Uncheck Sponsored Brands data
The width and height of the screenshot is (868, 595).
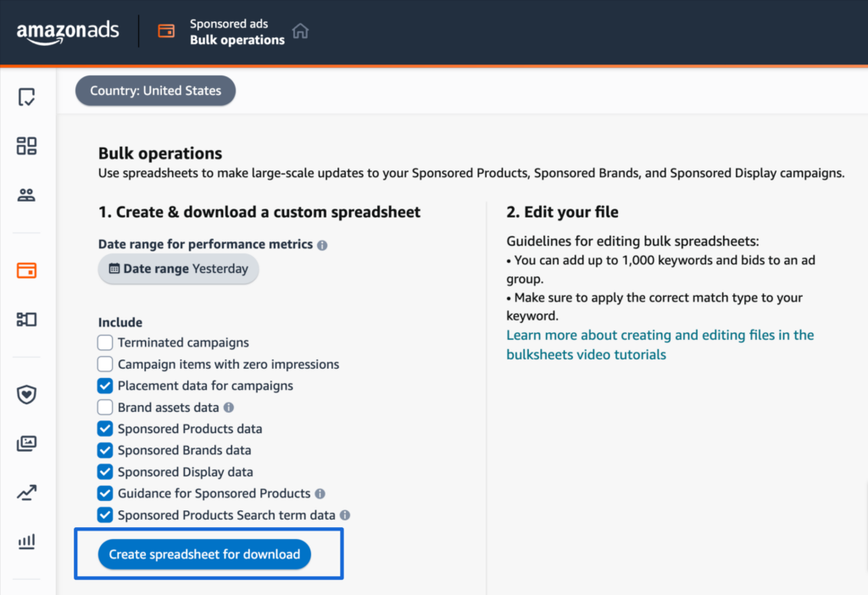coord(105,451)
